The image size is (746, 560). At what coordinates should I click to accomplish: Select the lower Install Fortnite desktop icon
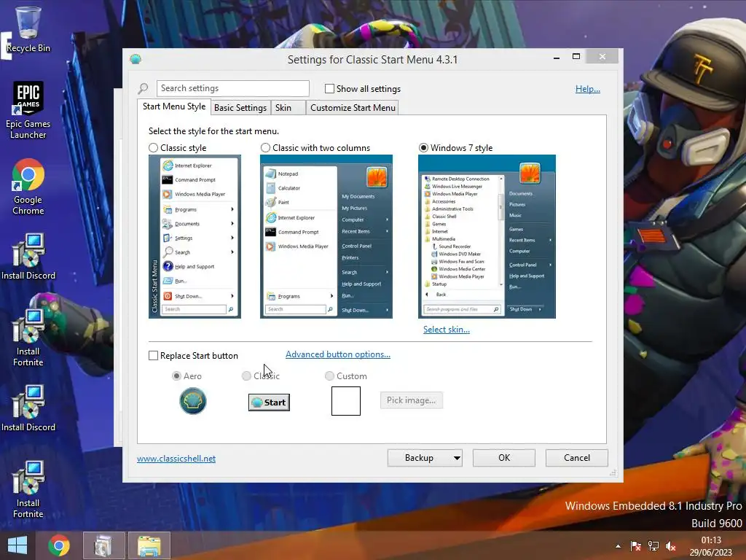tap(28, 489)
